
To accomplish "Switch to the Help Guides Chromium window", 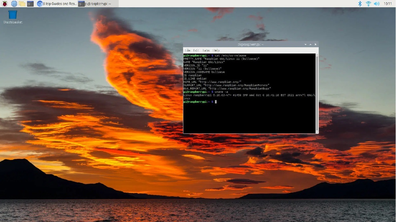I will point(57,4).
